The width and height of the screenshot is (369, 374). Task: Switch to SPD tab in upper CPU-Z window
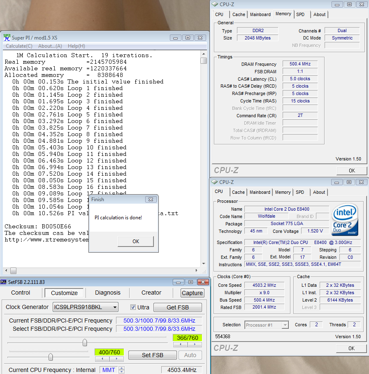(300, 14)
